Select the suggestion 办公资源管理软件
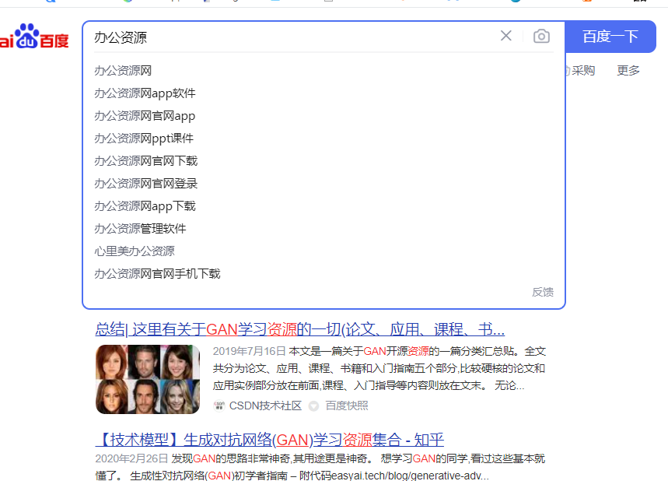Viewport: 668px width, 481px height. 140,229
